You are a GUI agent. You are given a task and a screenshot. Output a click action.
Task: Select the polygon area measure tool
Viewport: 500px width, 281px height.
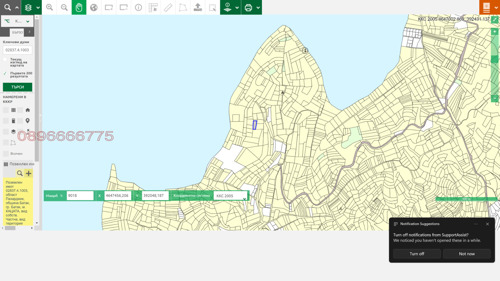(183, 7)
